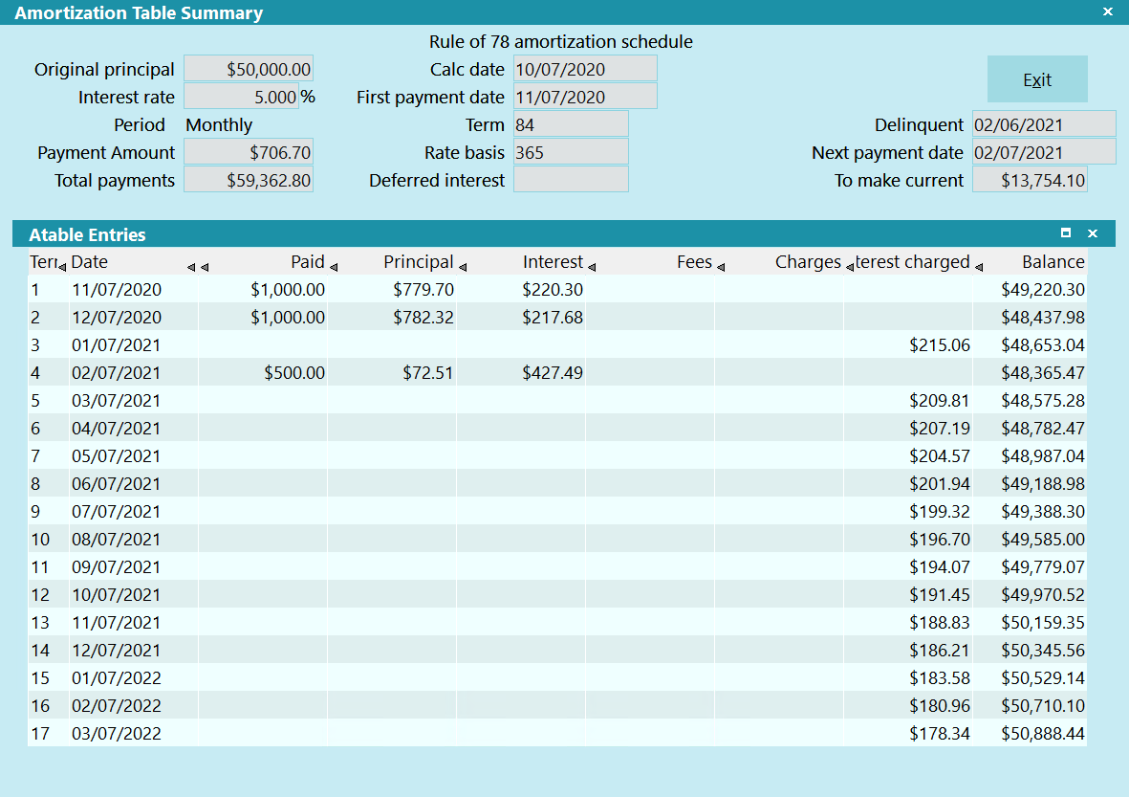Click the Original principal field

249,69
